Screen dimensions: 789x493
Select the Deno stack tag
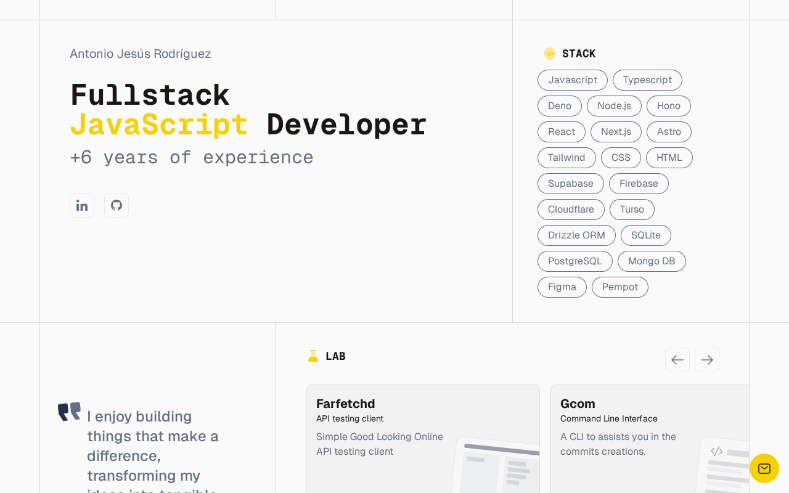coord(560,106)
